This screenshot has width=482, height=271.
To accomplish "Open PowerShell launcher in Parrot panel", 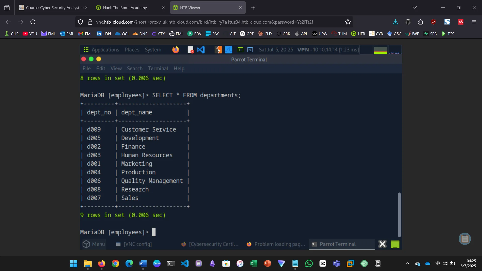I will coord(250,50).
